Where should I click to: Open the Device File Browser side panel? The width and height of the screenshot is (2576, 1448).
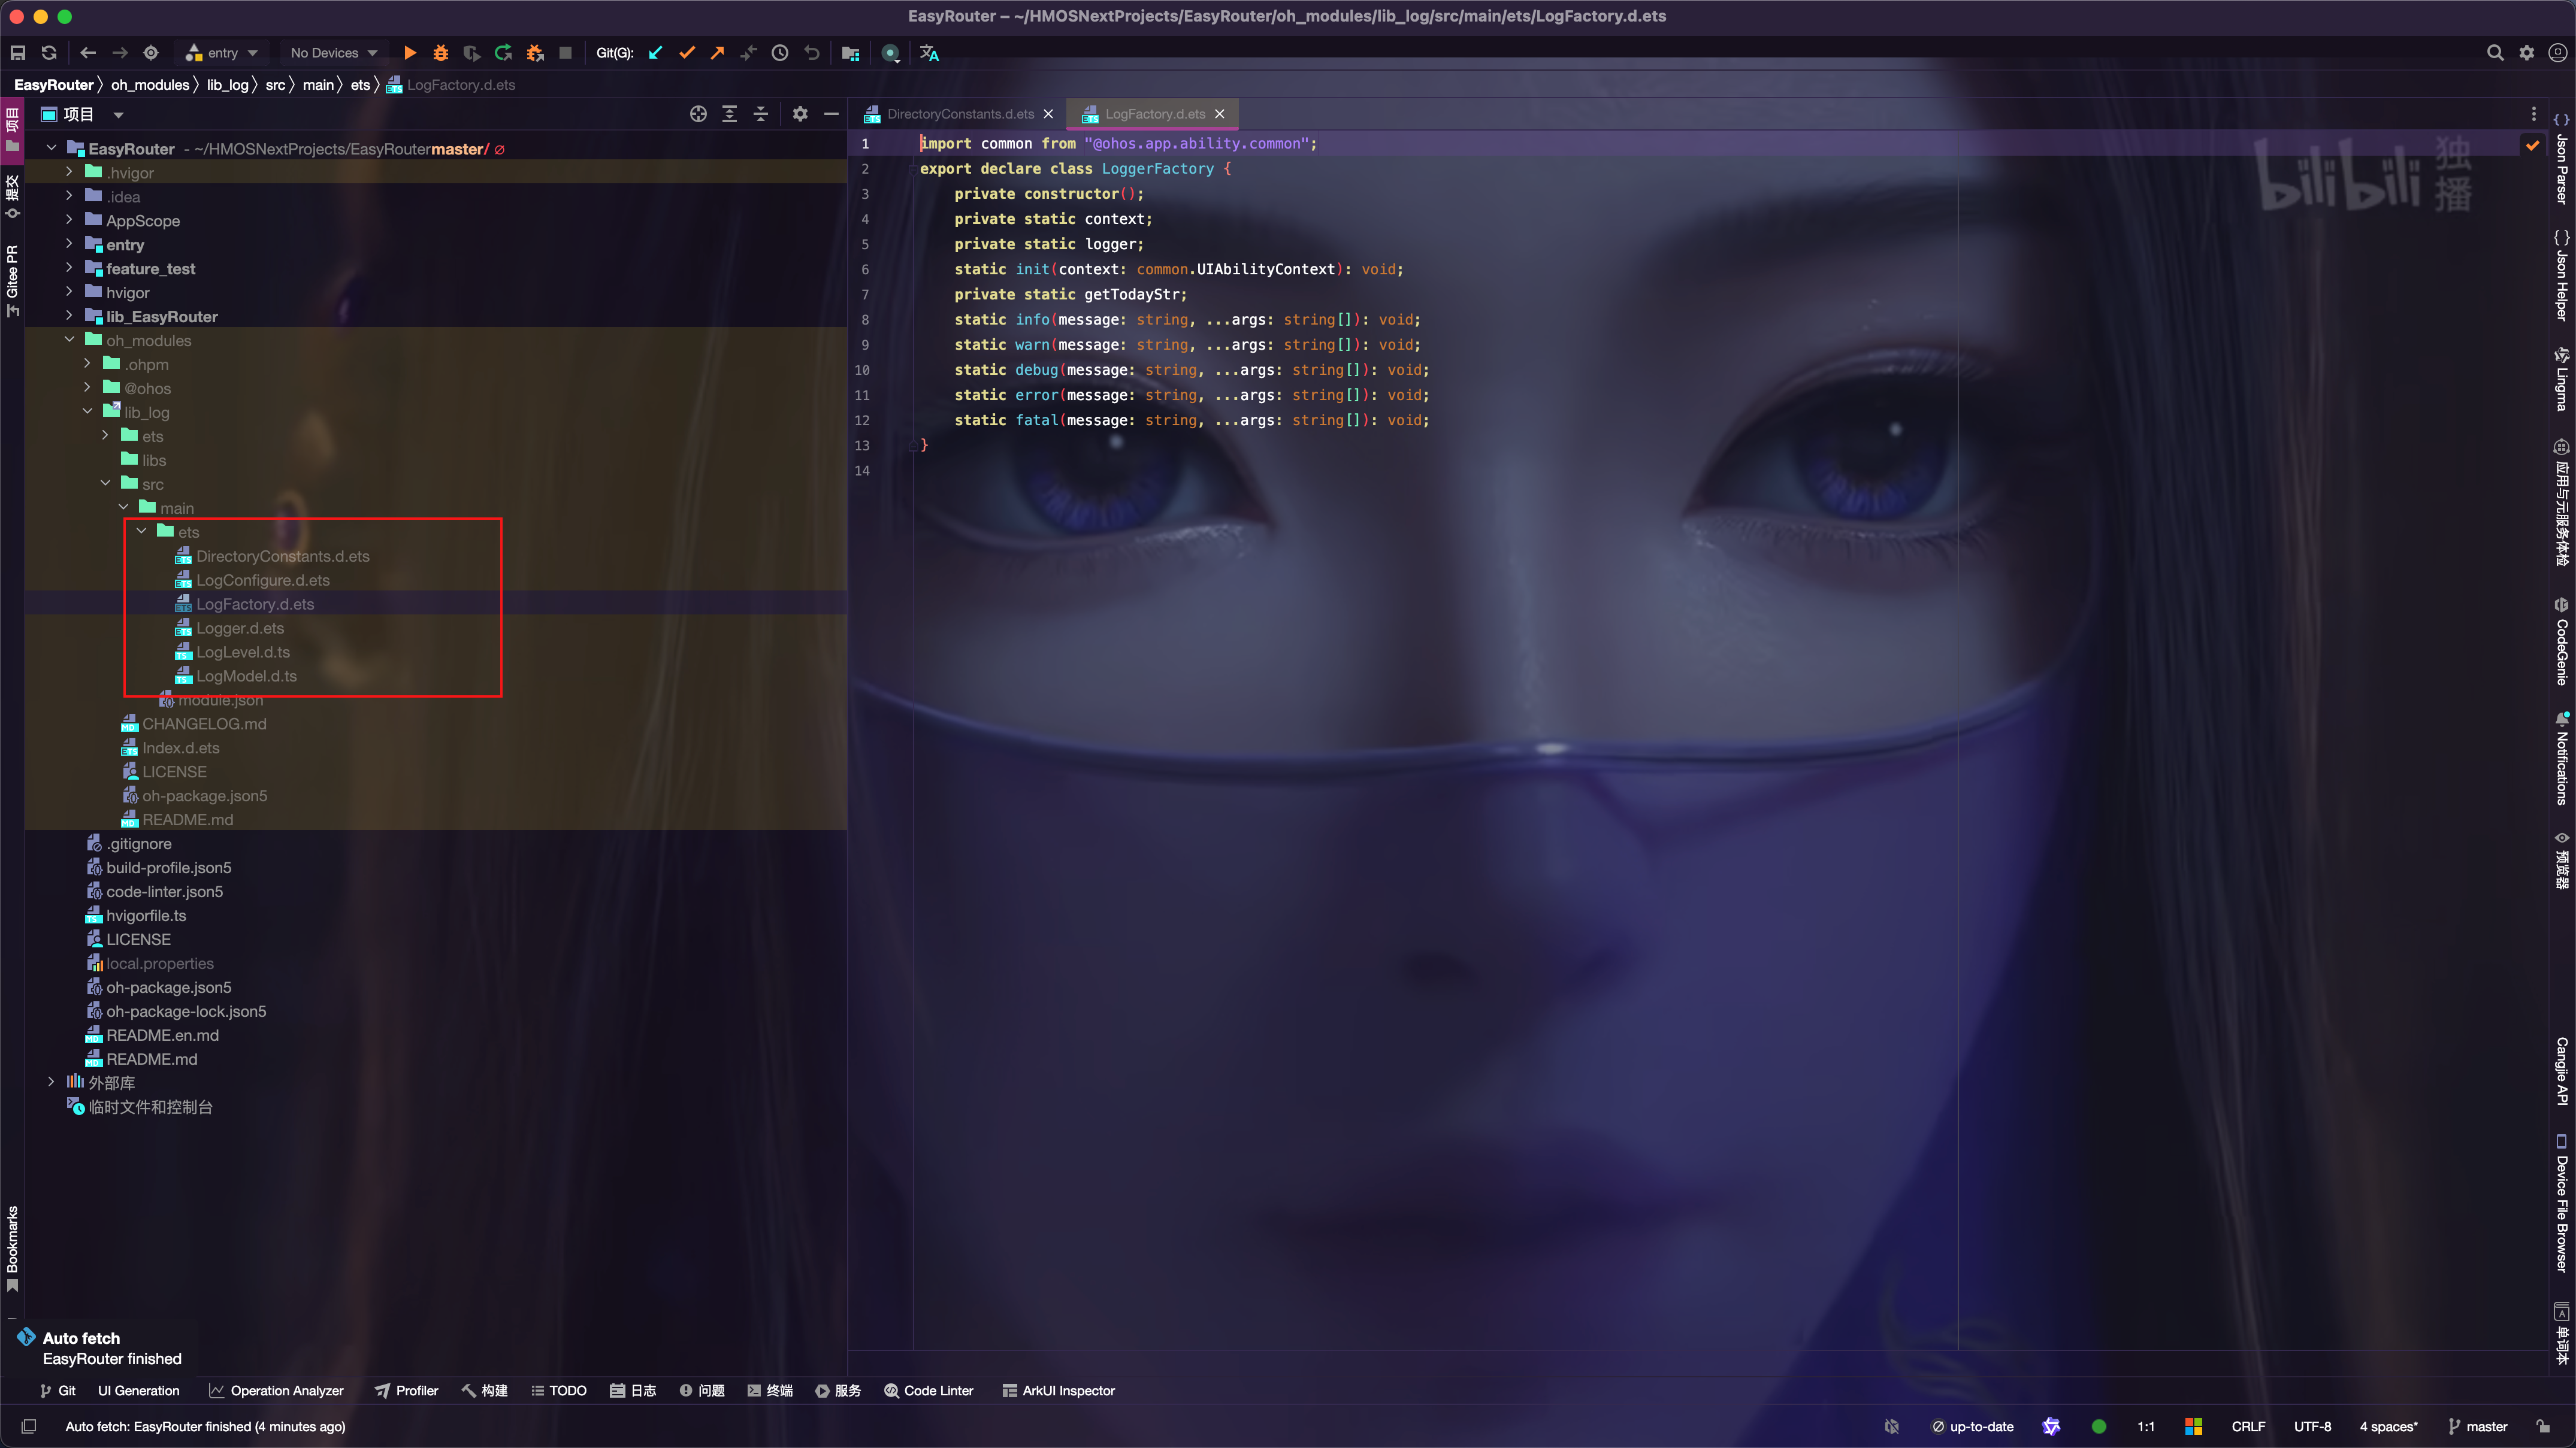tap(2562, 1203)
